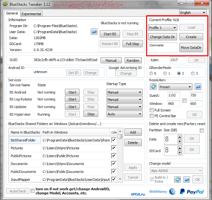Viewport: 212px width, 200px height.
Task: Click the Name in BlueStacks column header
Action: 25,132
